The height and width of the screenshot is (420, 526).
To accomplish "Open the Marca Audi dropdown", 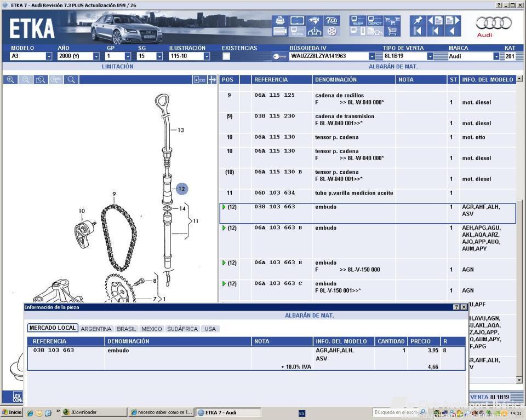I will tap(496, 56).
